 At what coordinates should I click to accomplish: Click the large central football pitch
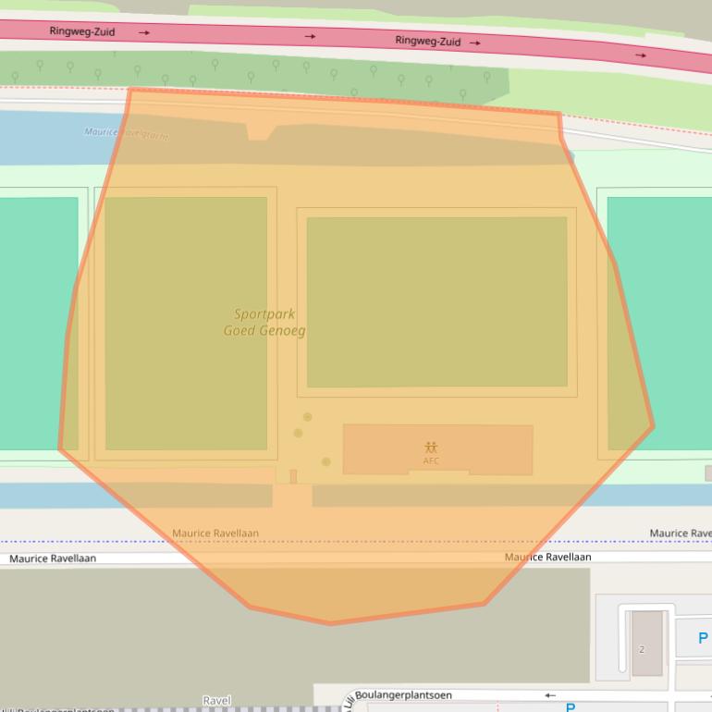click(x=436, y=301)
